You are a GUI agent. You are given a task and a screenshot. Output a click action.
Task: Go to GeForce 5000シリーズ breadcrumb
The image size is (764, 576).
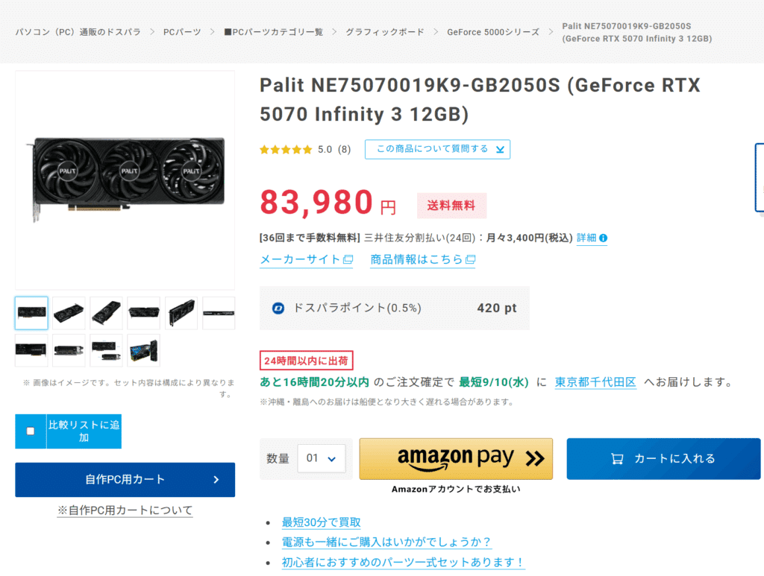click(493, 32)
